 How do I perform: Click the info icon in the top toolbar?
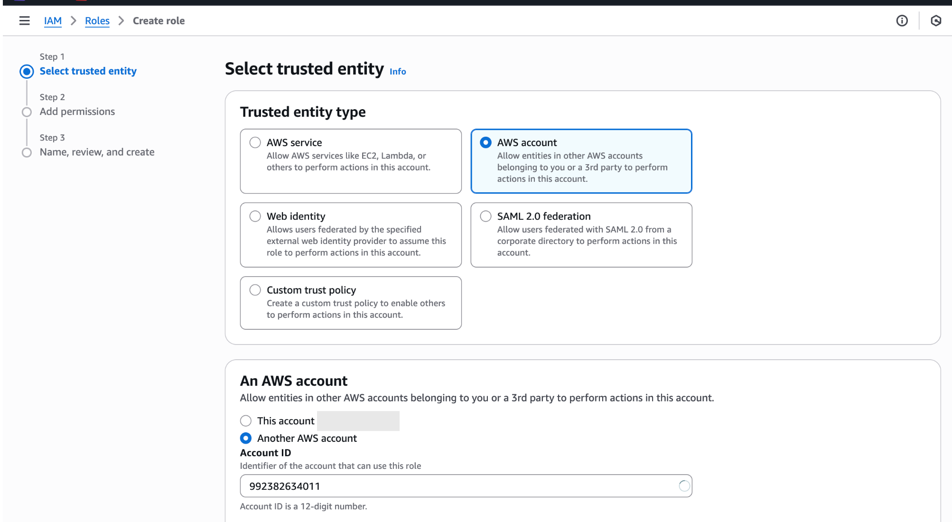pos(901,20)
